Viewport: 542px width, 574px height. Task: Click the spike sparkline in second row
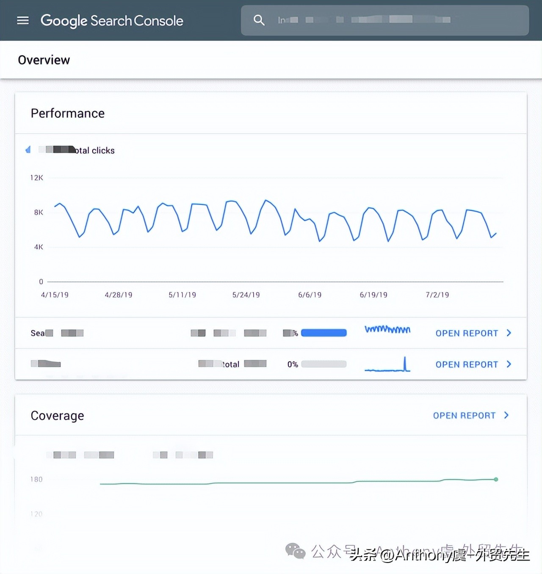387,365
